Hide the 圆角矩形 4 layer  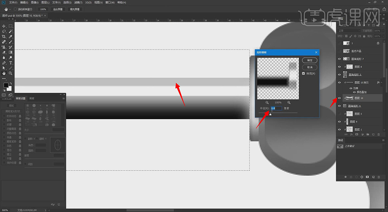(x=339, y=106)
